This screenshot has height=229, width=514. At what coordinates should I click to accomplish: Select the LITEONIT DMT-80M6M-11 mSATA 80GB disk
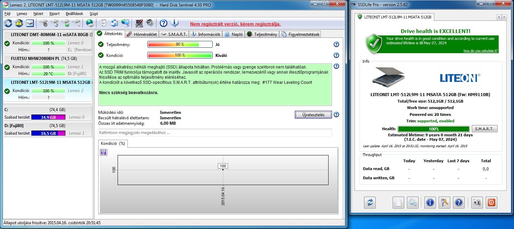pos(48,43)
